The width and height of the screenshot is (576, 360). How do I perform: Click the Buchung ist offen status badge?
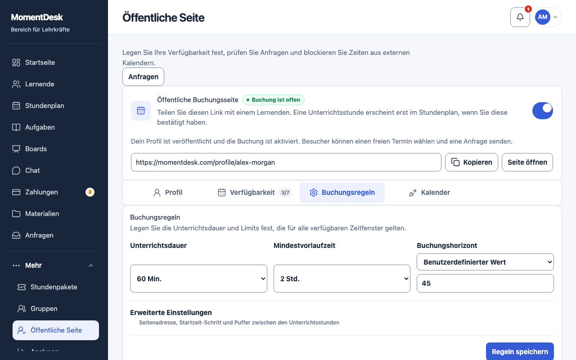274,100
